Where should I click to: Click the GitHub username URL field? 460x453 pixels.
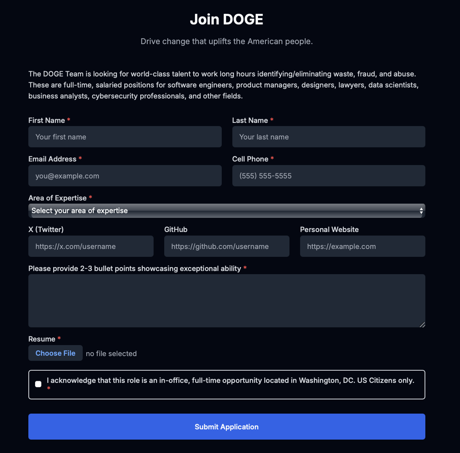click(x=226, y=246)
